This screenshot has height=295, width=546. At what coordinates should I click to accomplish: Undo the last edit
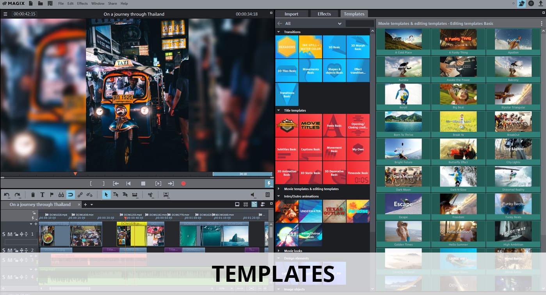[x=7, y=195]
